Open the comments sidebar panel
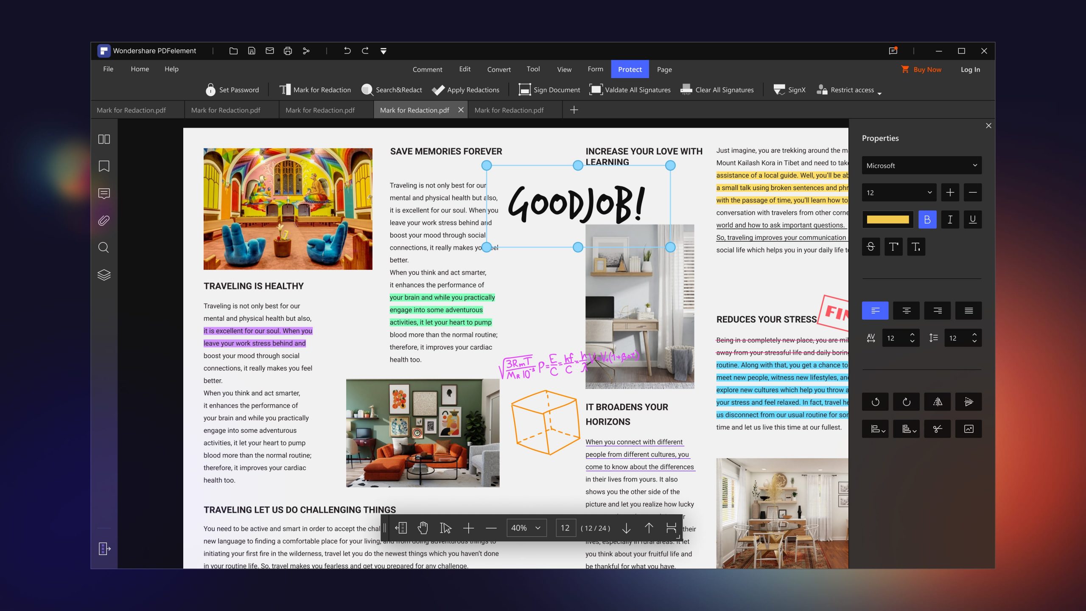 click(x=104, y=193)
